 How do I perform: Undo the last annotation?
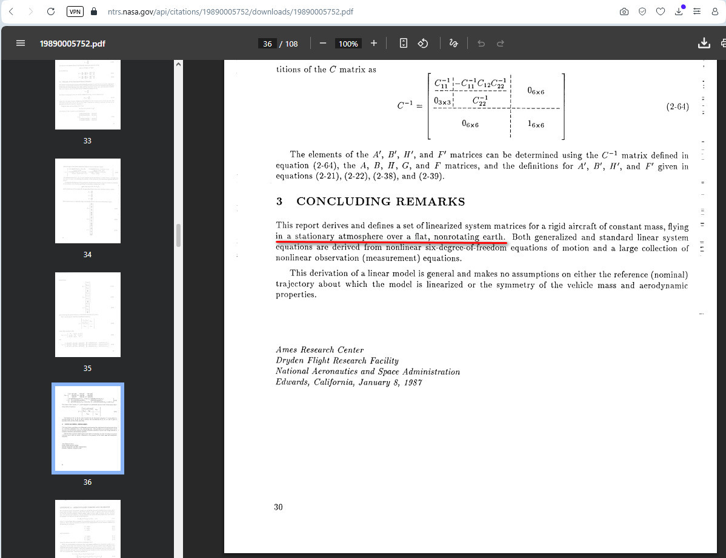(481, 44)
